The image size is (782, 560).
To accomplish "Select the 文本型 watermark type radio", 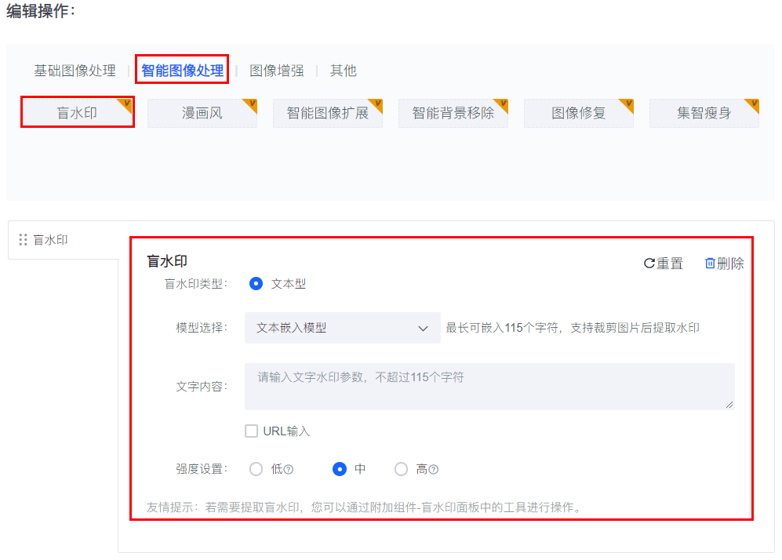I will (x=256, y=284).
